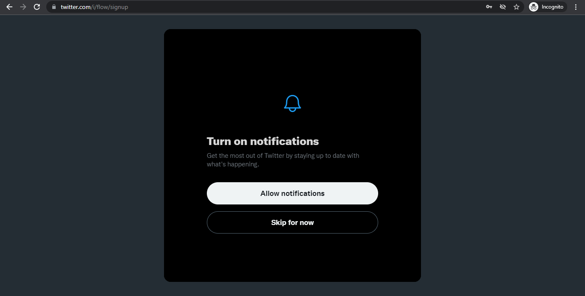Click the browser forward arrow

coord(23,7)
